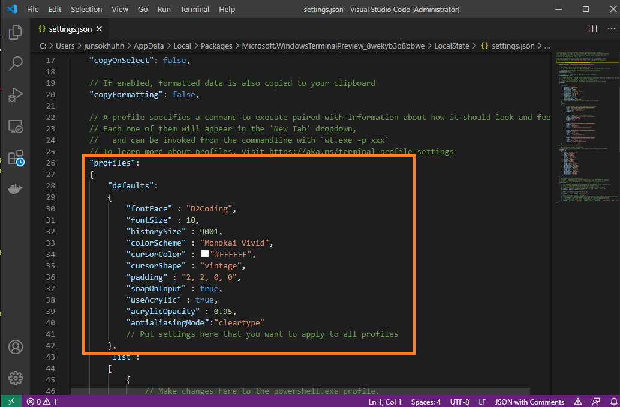Open the Extensions view in activity bar

point(16,158)
